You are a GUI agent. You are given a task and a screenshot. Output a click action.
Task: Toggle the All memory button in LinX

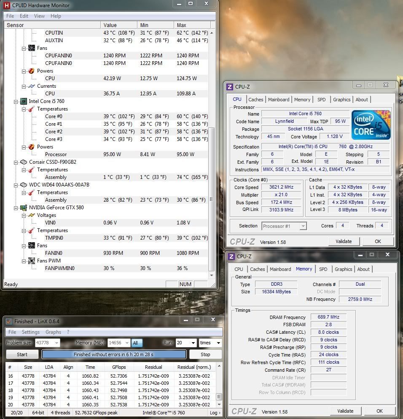click(x=137, y=343)
